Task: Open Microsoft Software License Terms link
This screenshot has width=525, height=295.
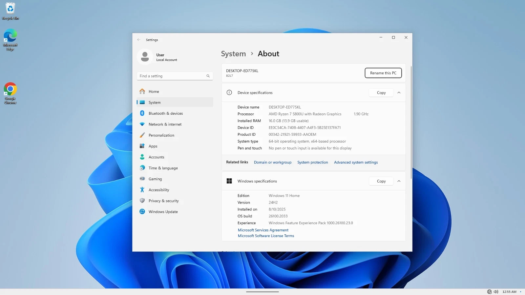Action: pos(266,236)
